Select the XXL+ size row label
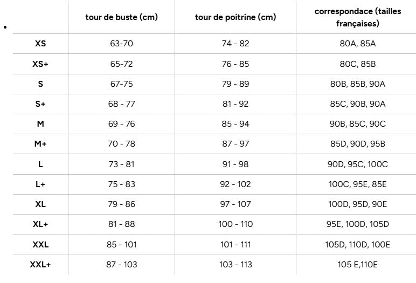 pyautogui.click(x=40, y=265)
